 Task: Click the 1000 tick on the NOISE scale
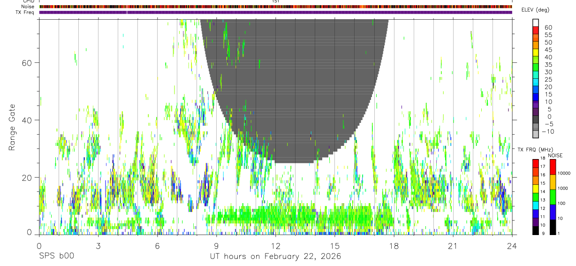pyautogui.click(x=563, y=189)
